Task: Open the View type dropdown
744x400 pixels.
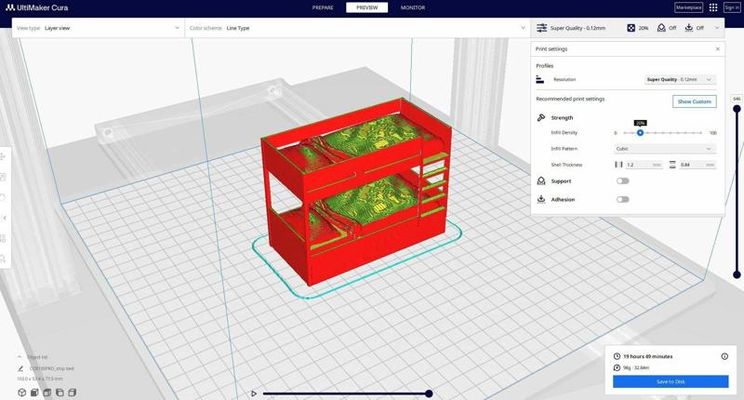Action: 99,28
